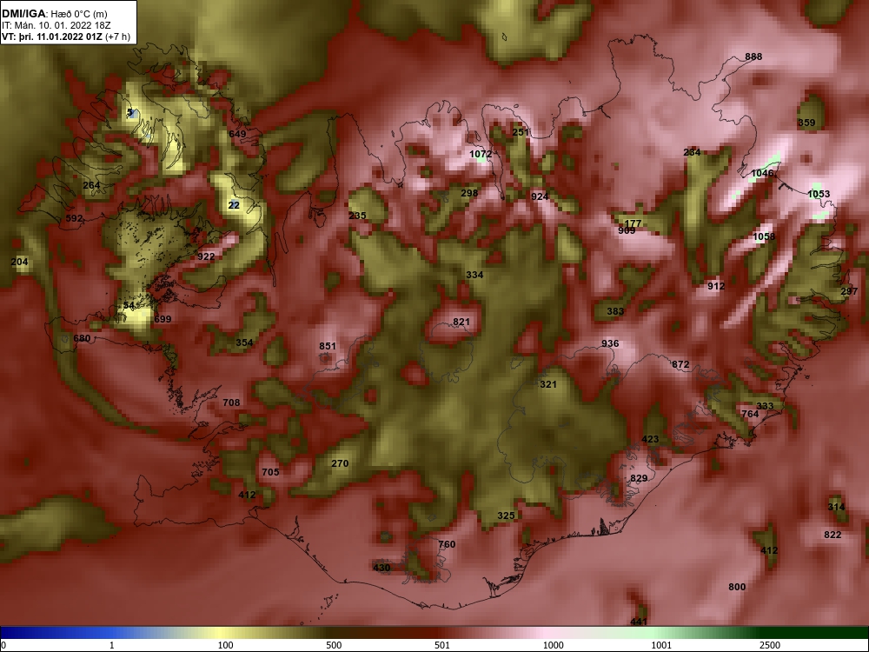Click the value 251 on the map
The width and height of the screenshot is (869, 652).
521,132
